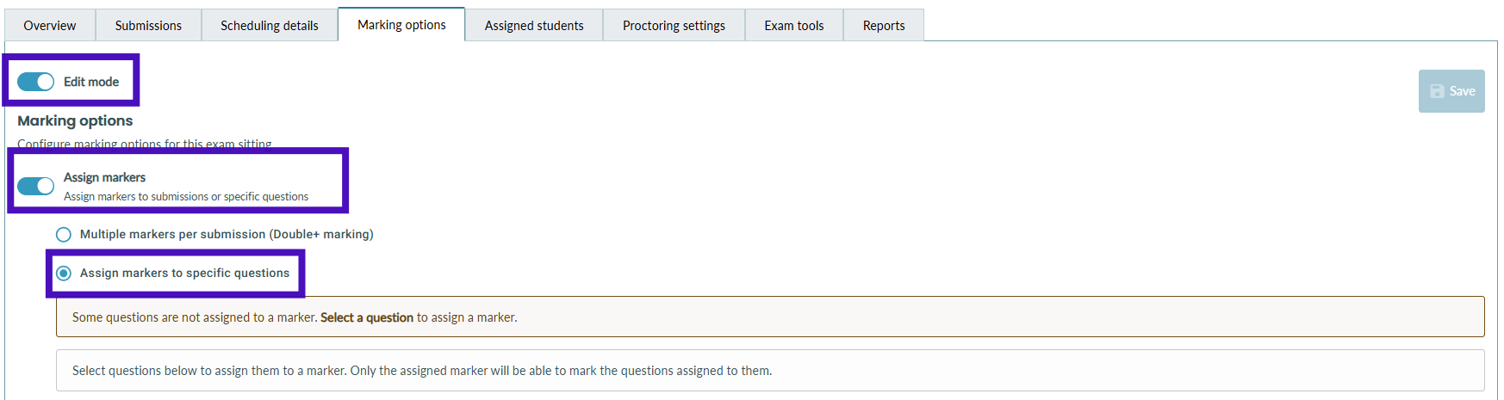This screenshot has height=400, width=1504.
Task: View the Assigned students tab
Action: (x=534, y=25)
